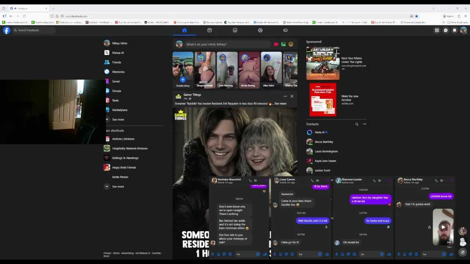Add photo/video from post composer
The width and height of the screenshot is (470, 264).
283,44
